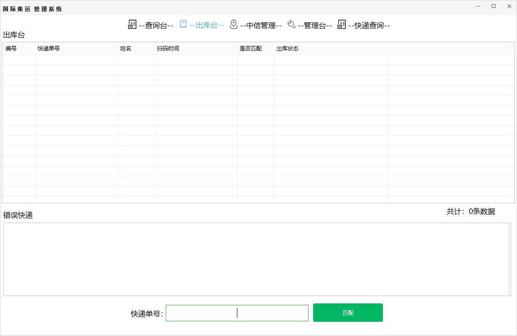Go to the 管理台 tab
517x336 pixels.
pos(315,25)
